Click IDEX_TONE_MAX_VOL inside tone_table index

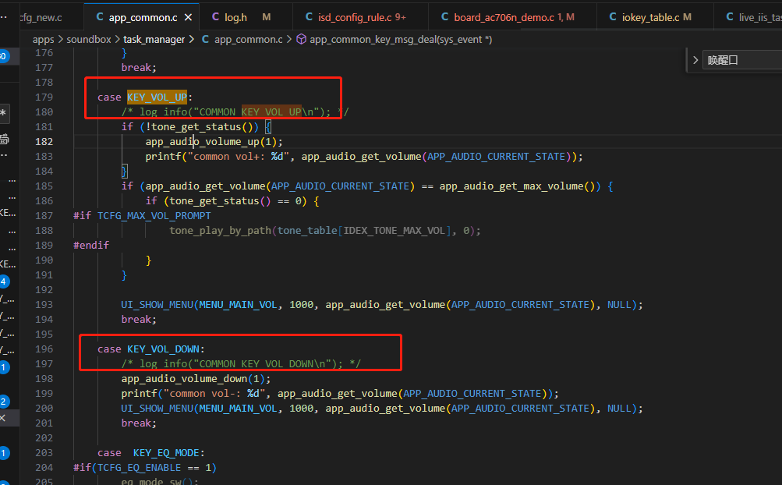point(394,231)
